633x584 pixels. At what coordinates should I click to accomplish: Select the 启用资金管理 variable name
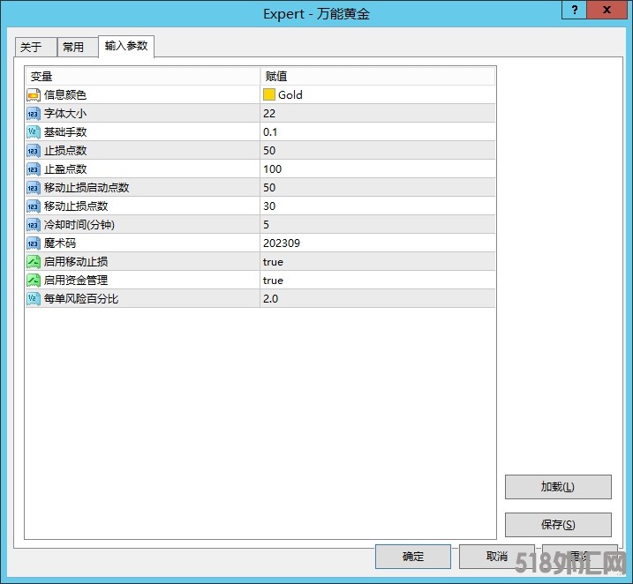pos(76,281)
